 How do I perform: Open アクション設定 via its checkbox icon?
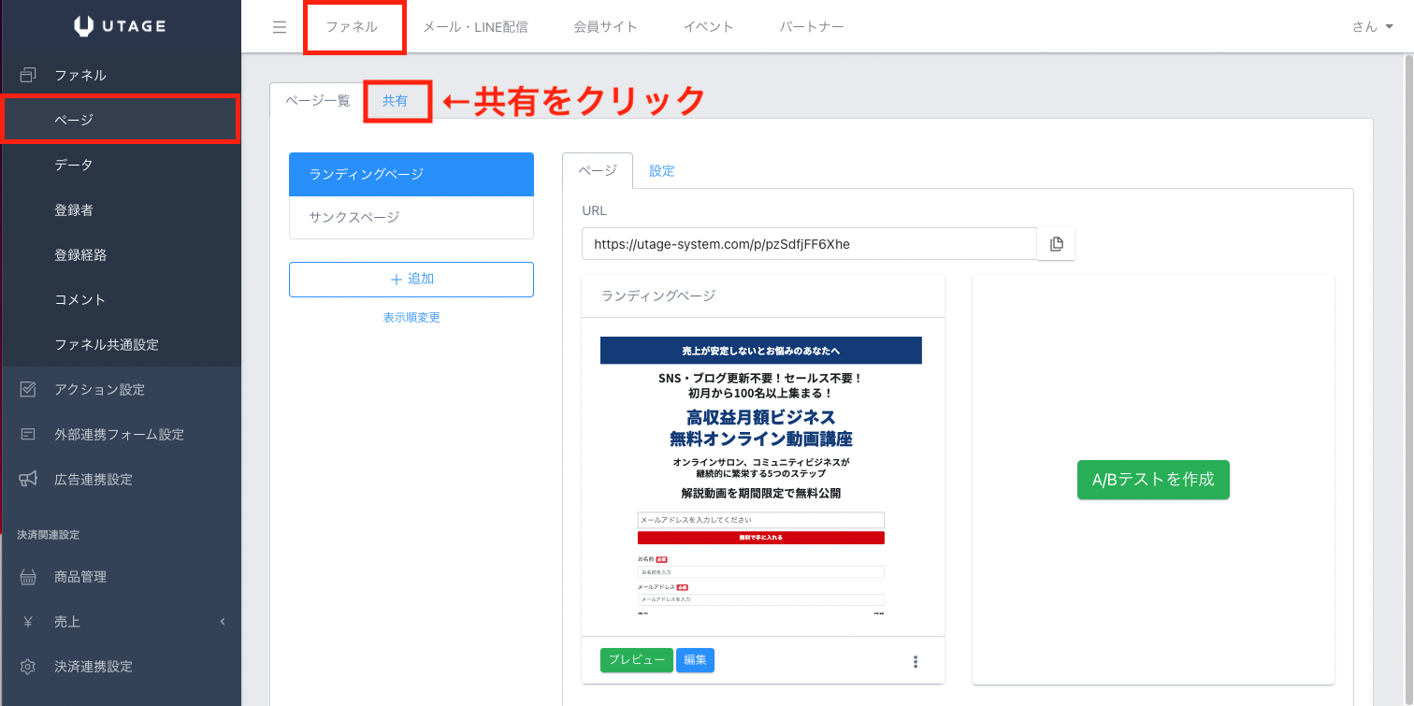coord(28,389)
